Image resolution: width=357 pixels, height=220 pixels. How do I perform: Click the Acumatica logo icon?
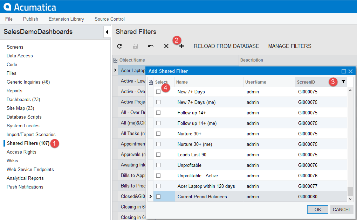coord(7,7)
